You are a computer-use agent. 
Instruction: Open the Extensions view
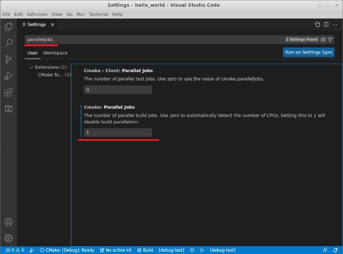[x=8, y=92]
